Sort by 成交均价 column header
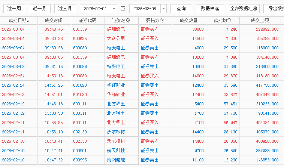Screen dimensions: 284x167 [x=223, y=21]
